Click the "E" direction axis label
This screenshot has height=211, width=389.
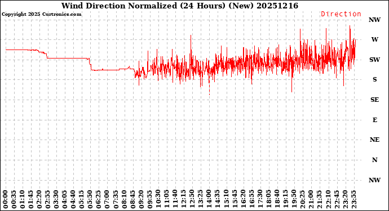pos(374,120)
